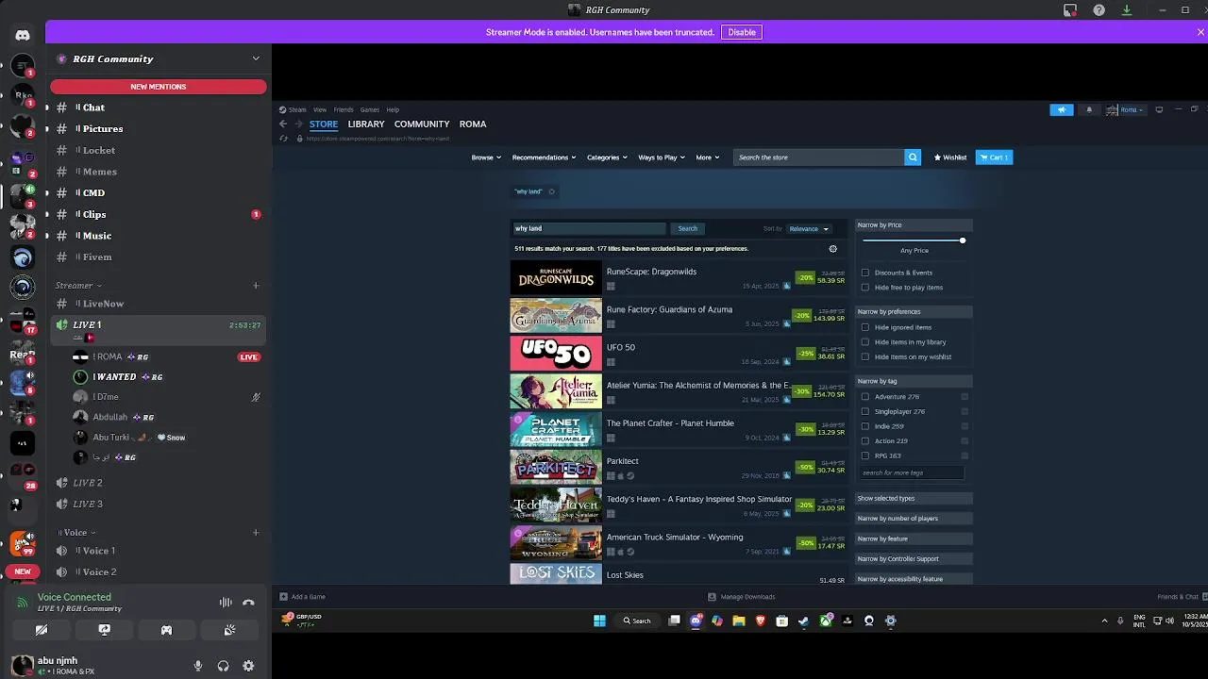Deafen with the headphones icon
Screen dimensions: 1208x679
tap(223, 666)
